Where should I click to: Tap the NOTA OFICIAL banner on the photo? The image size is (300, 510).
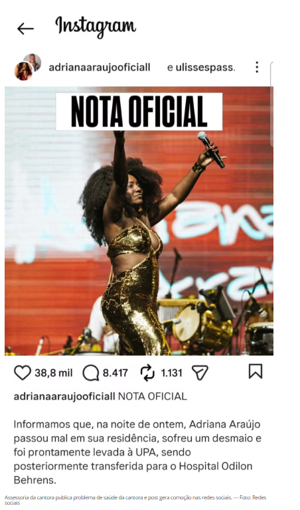coord(139,112)
